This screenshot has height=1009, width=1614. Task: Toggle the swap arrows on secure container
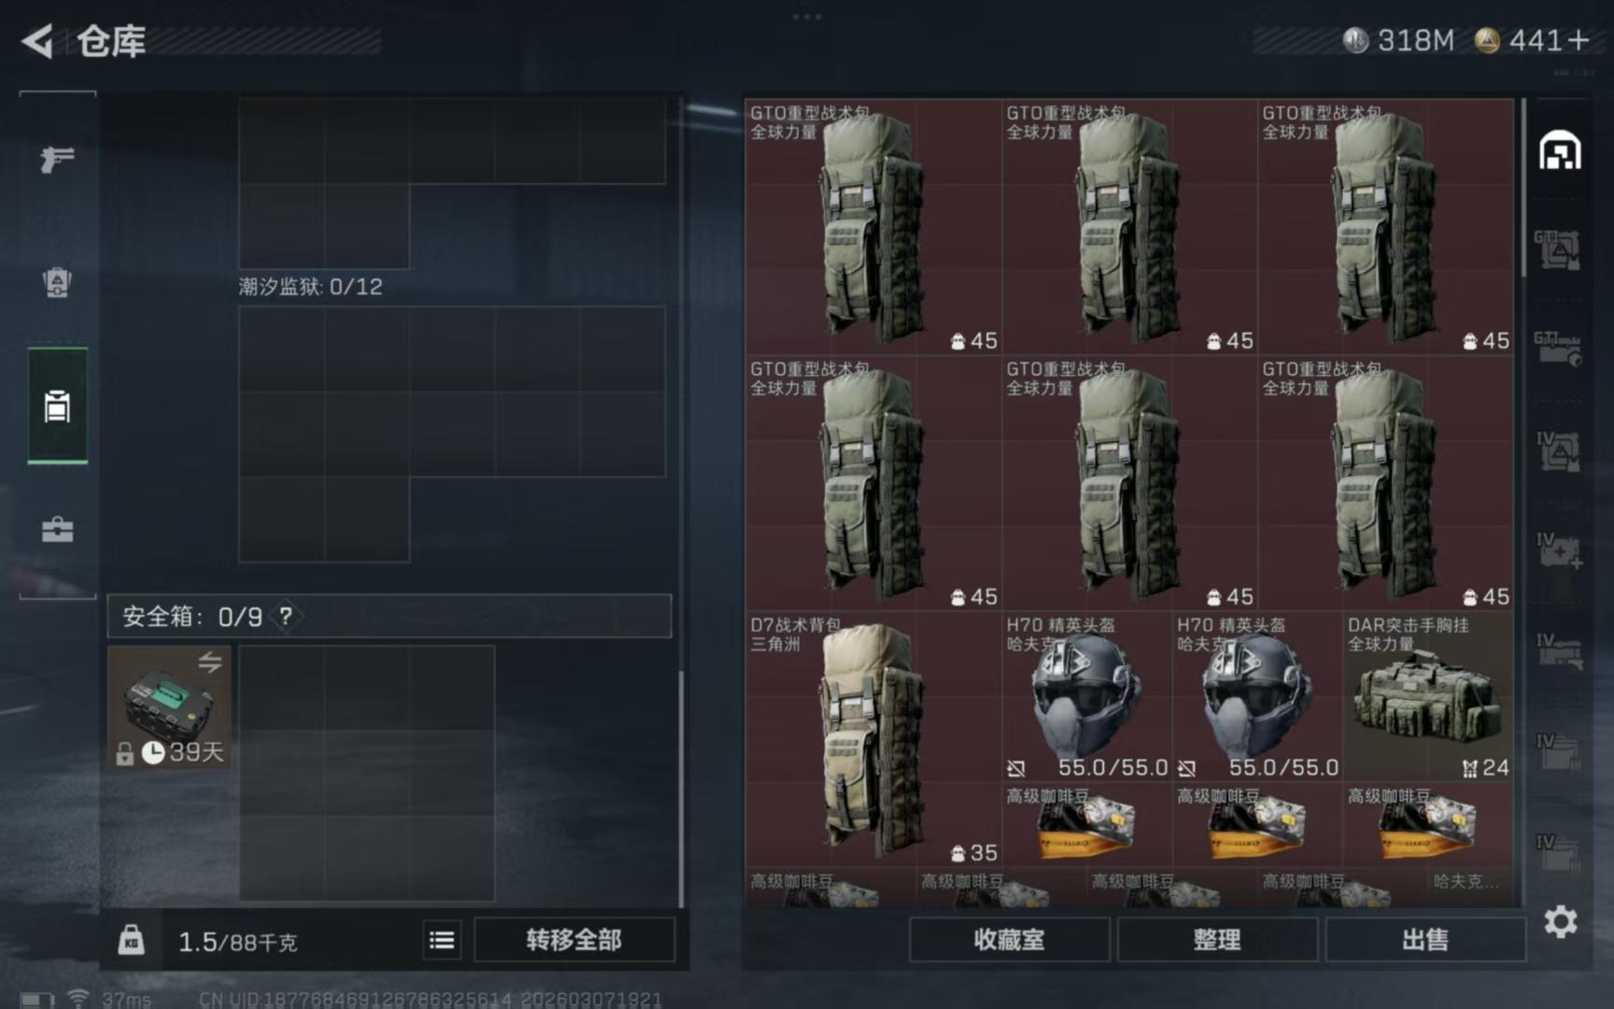coord(210,662)
